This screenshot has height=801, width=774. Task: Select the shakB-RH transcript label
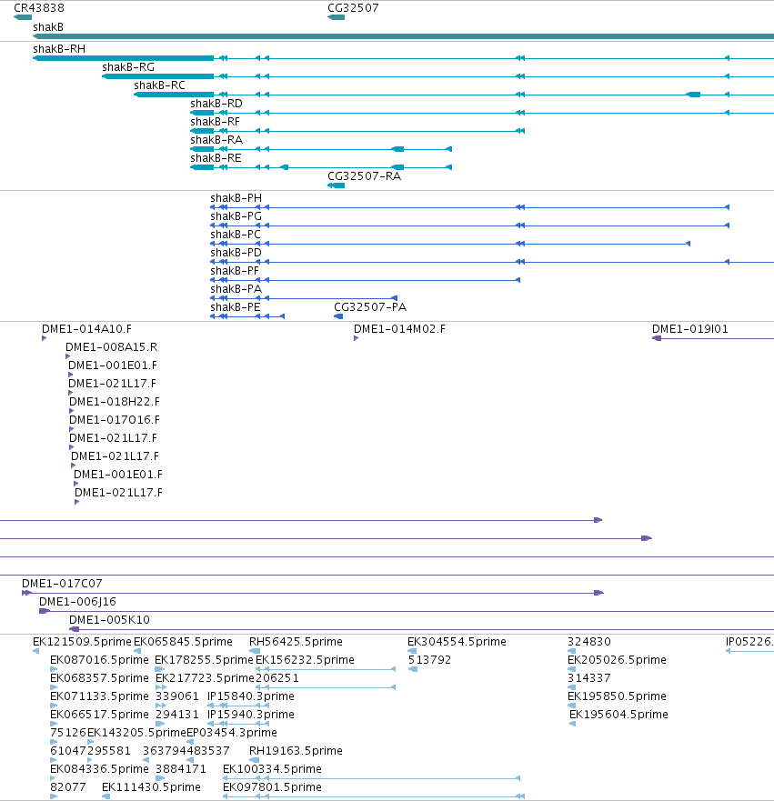(x=59, y=49)
